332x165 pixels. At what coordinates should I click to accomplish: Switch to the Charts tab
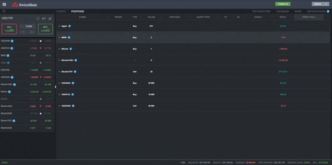61,12
